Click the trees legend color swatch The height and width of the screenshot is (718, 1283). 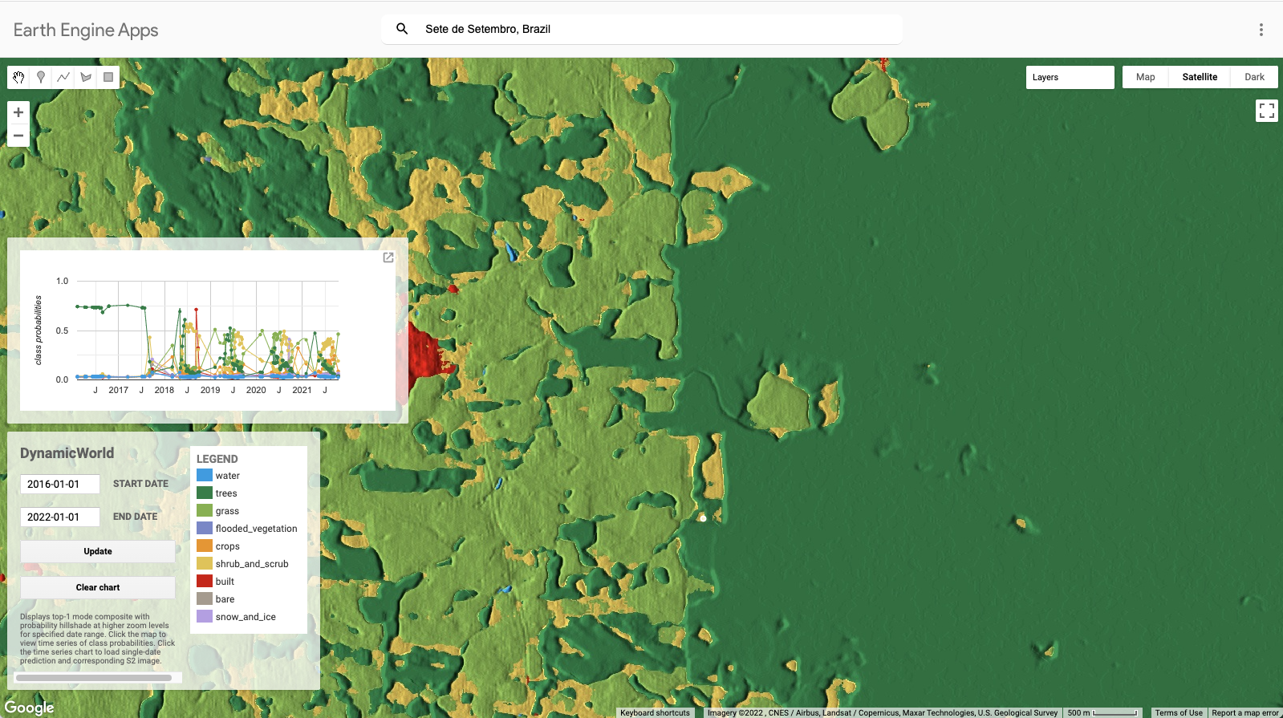[x=205, y=493]
